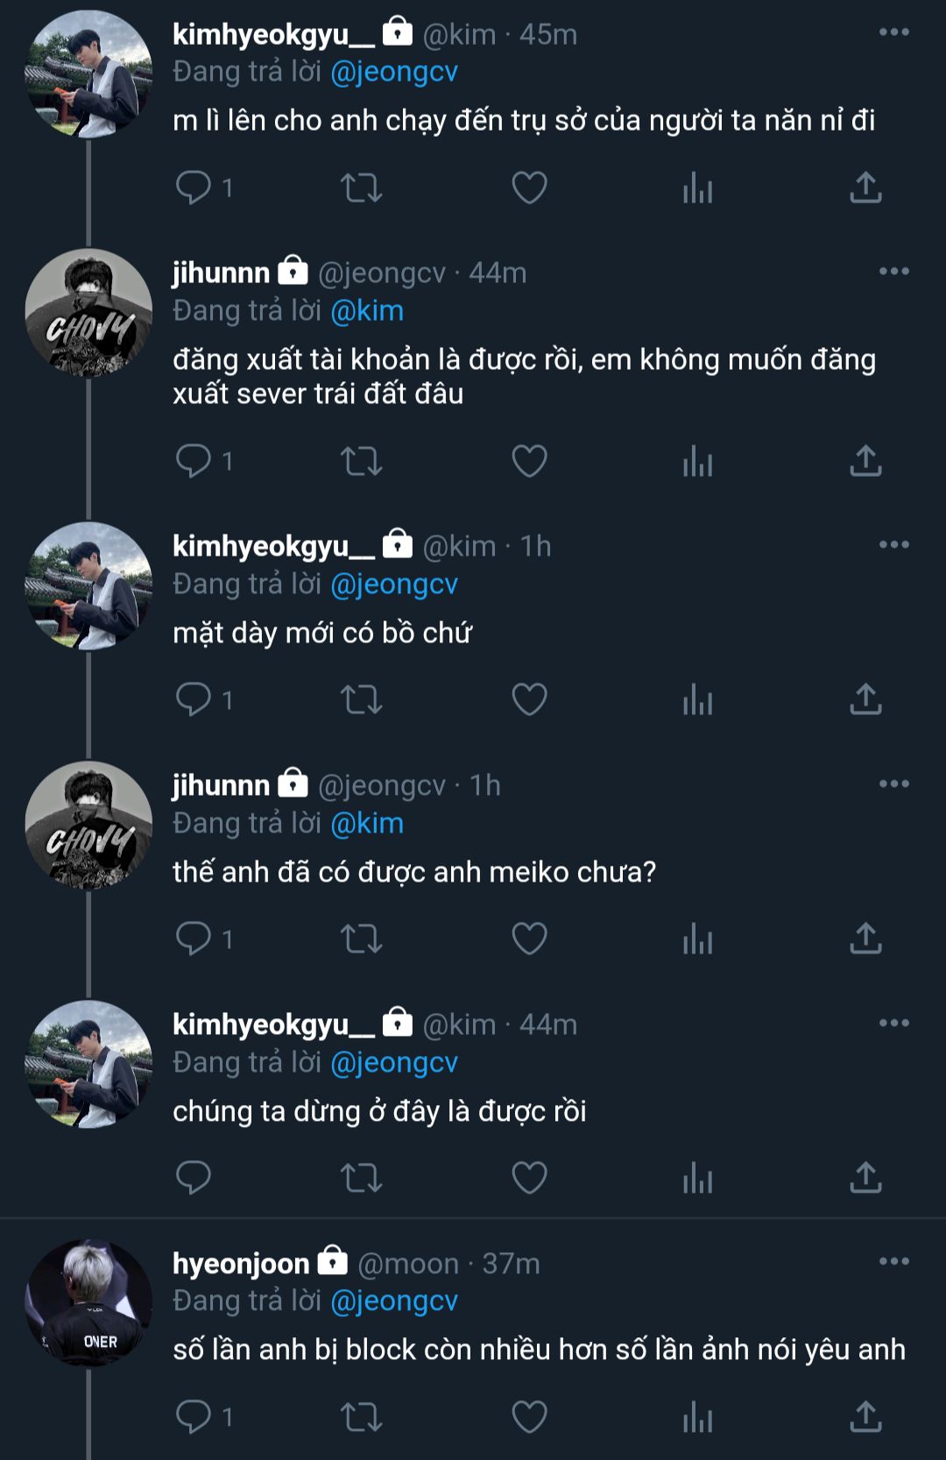The image size is (946, 1460).
Task: View analytics for the 'm lì lên' tweet
Action: click(x=697, y=188)
